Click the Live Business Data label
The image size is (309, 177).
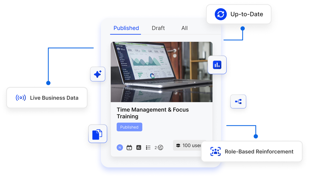[54, 98]
